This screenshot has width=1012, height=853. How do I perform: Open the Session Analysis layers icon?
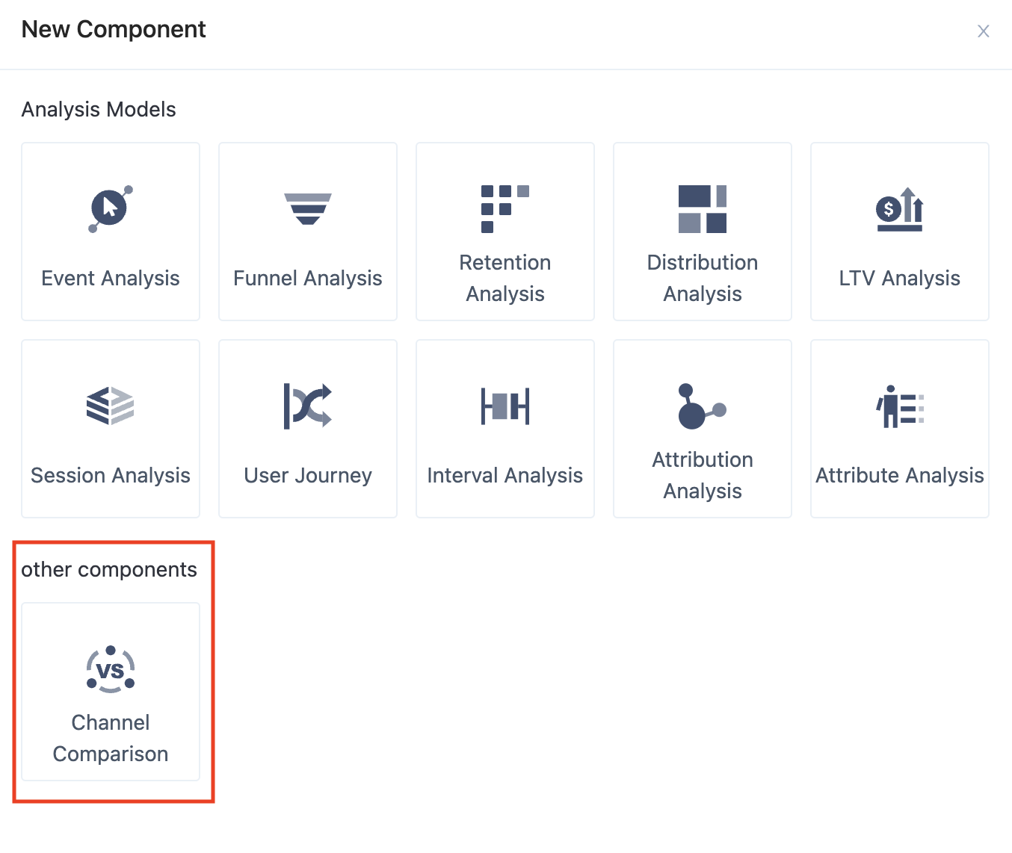click(110, 406)
